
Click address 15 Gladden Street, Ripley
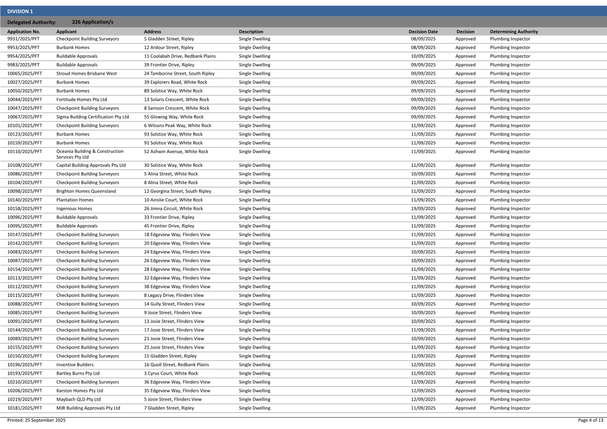(170, 356)
